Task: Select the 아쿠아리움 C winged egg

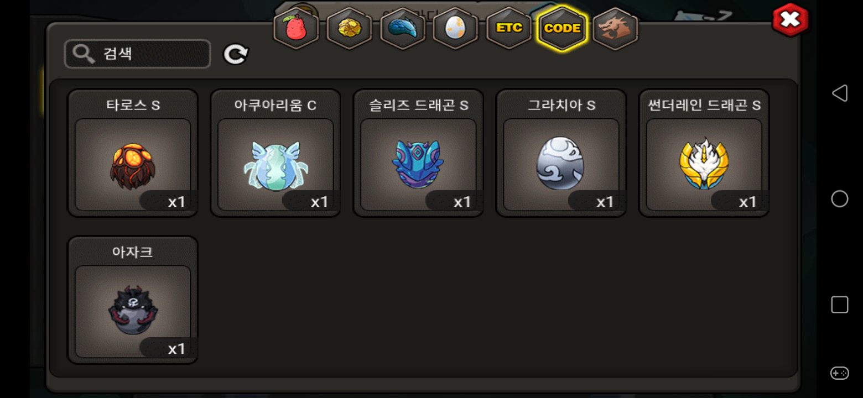Action: coord(275,153)
